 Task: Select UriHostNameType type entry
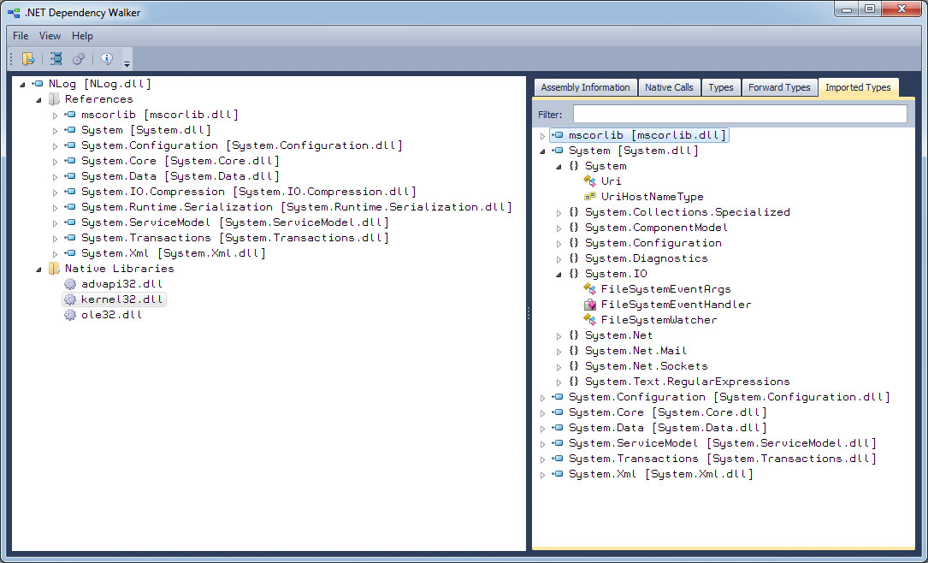click(653, 196)
